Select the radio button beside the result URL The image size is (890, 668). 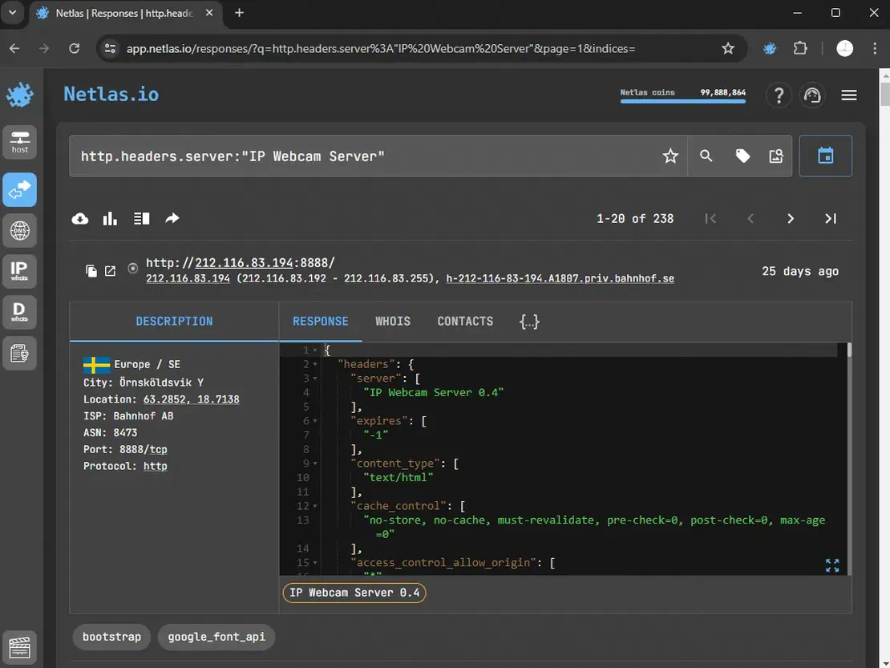132,269
